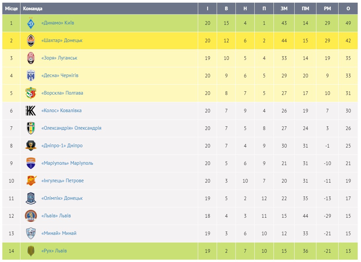This screenshot has width=361, height=262.
Task: Click the Dynamo Kyiv club logo
Action: pos(31,23)
